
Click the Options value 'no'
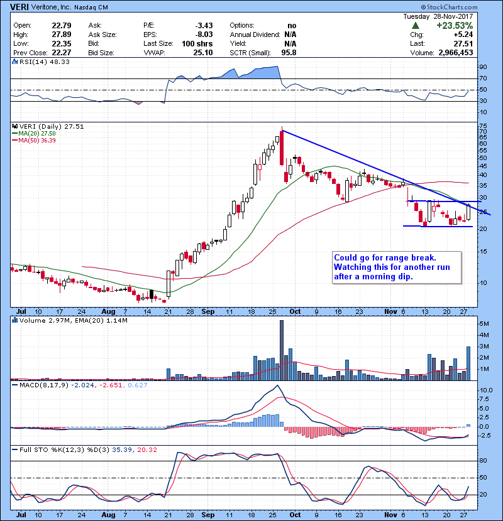[292, 26]
